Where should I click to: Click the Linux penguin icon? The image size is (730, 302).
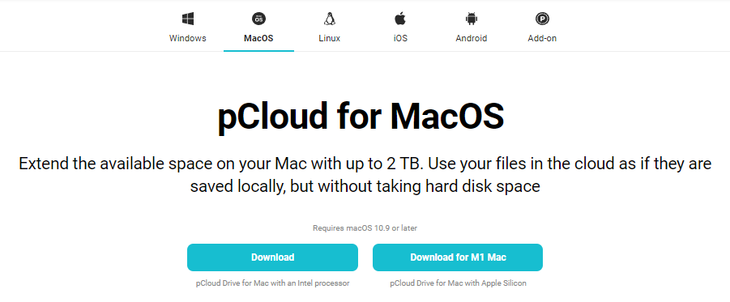(330, 19)
